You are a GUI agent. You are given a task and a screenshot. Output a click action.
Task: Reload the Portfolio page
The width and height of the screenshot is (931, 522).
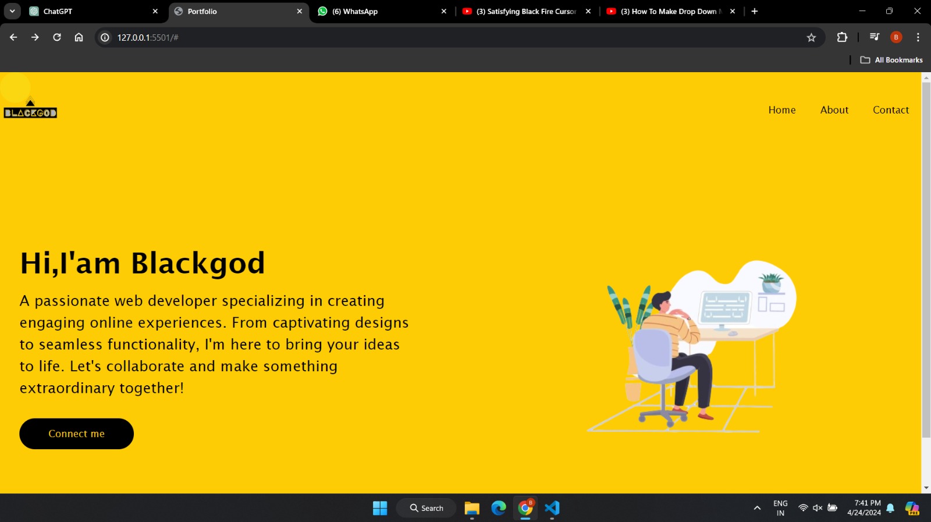pos(57,37)
